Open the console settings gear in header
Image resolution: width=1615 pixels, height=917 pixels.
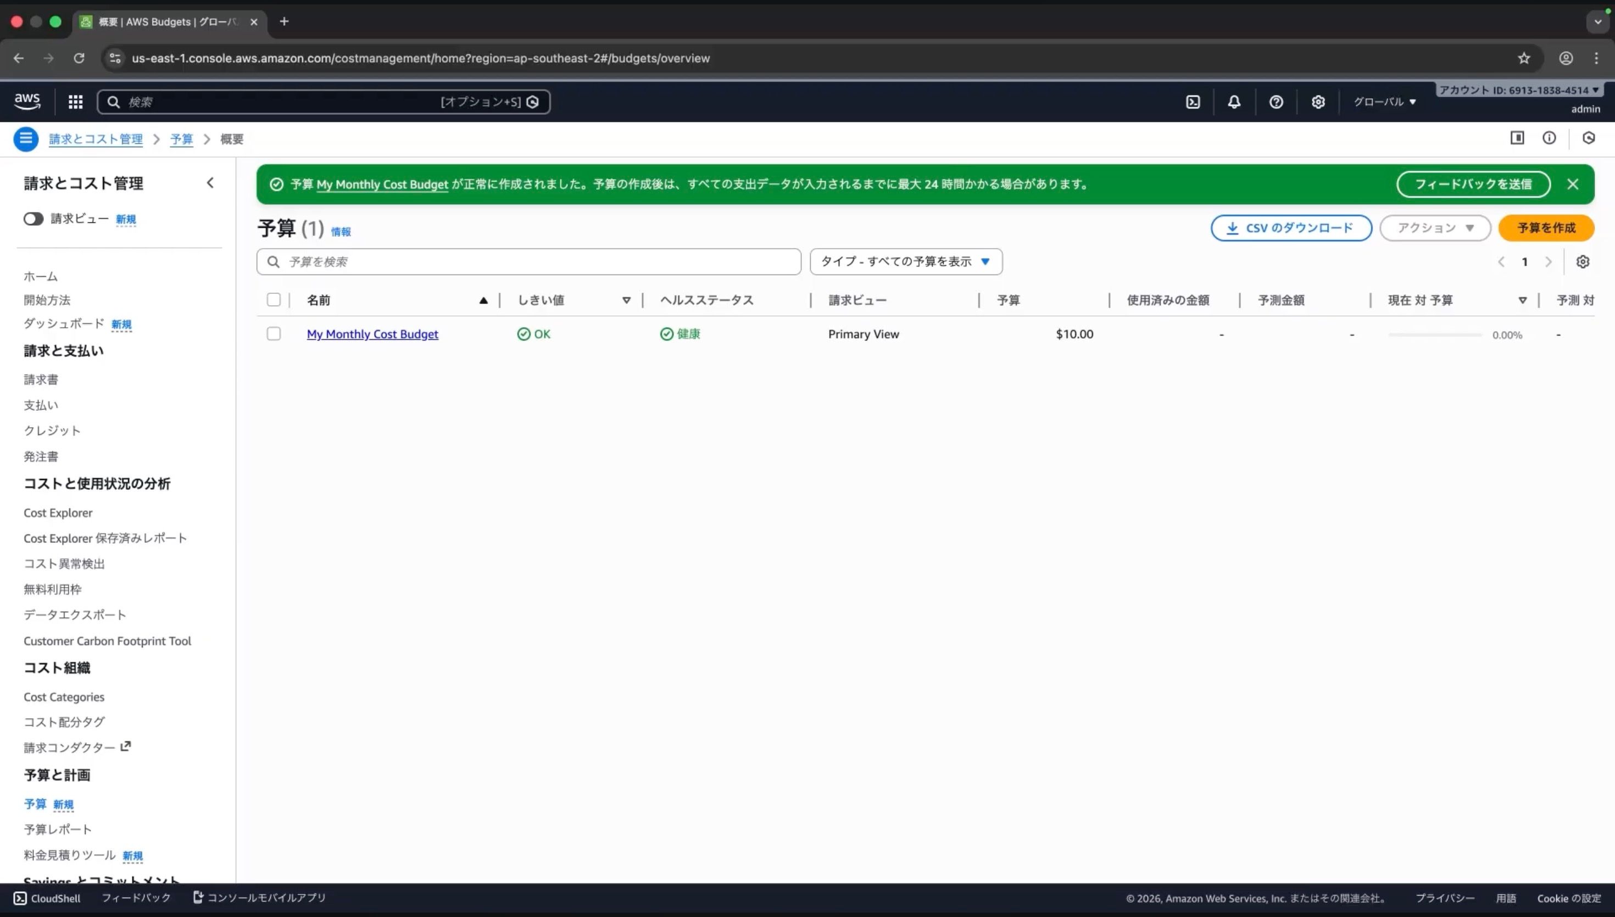point(1318,102)
